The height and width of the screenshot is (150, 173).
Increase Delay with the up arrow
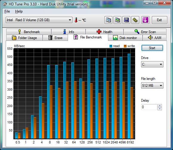click(160, 106)
